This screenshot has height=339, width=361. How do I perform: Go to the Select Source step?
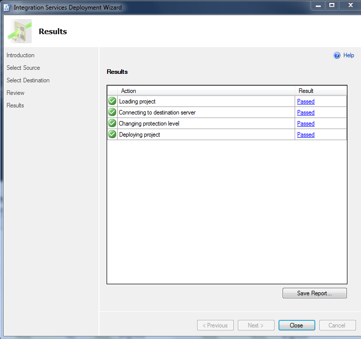coord(23,68)
